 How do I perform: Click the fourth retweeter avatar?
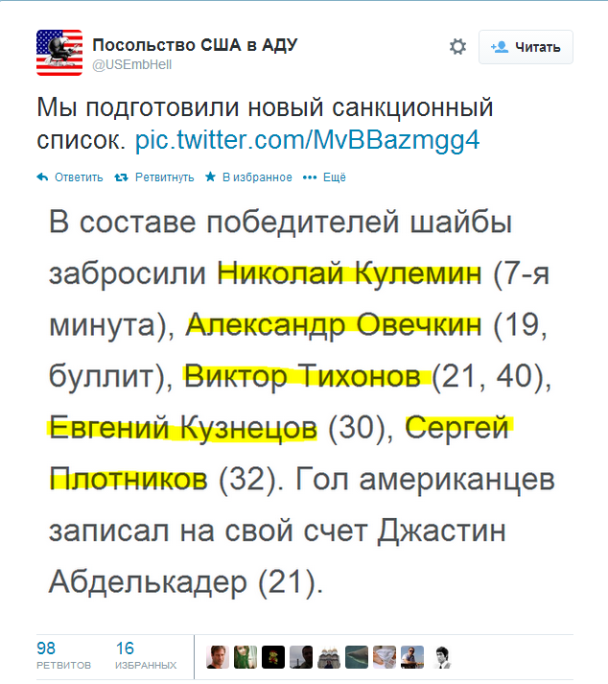pyautogui.click(x=301, y=656)
